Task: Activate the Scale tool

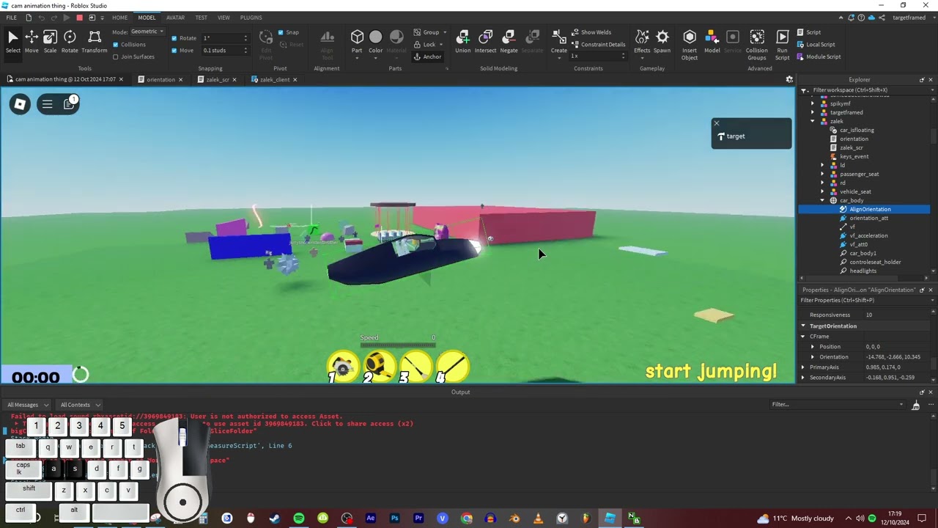Action: click(50, 41)
